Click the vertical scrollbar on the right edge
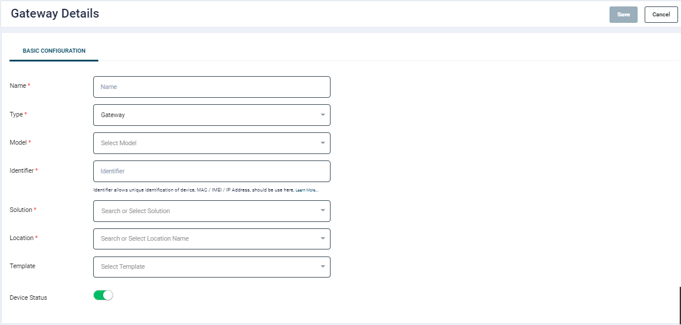Screen dimensions: 681x325 [x=679, y=305]
